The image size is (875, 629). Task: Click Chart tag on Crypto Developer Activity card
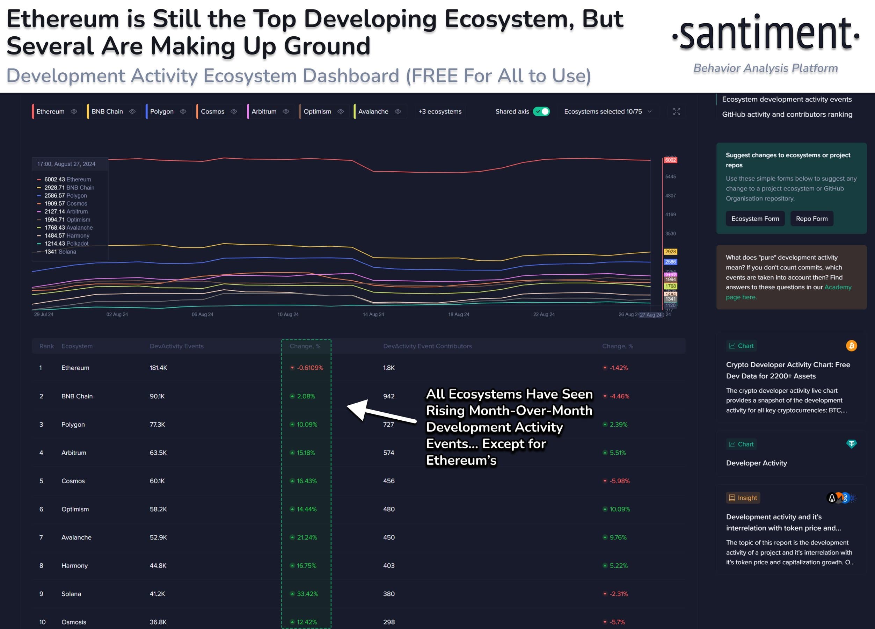tap(741, 346)
